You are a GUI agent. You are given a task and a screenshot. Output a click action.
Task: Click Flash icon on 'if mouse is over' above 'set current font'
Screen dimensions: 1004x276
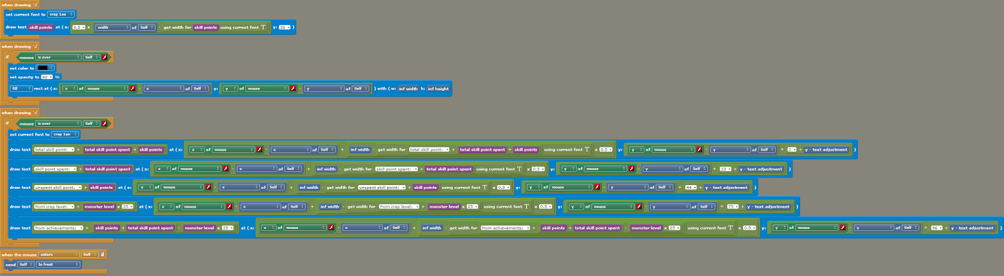coord(104,124)
